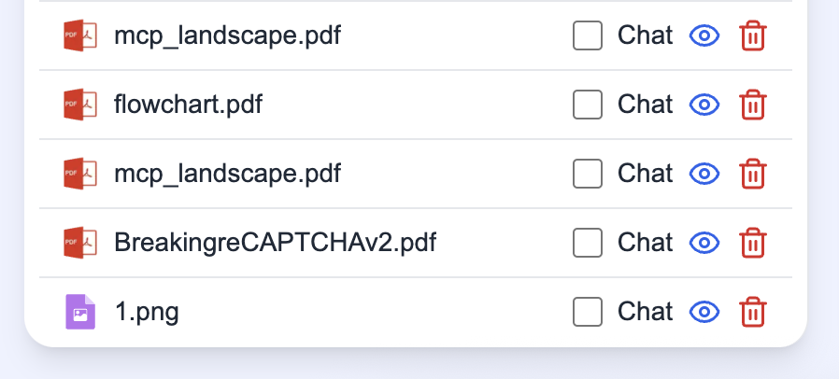Viewport: 839px width, 379px height.
Task: Remove 1.png via its red trash icon
Action: point(753,312)
